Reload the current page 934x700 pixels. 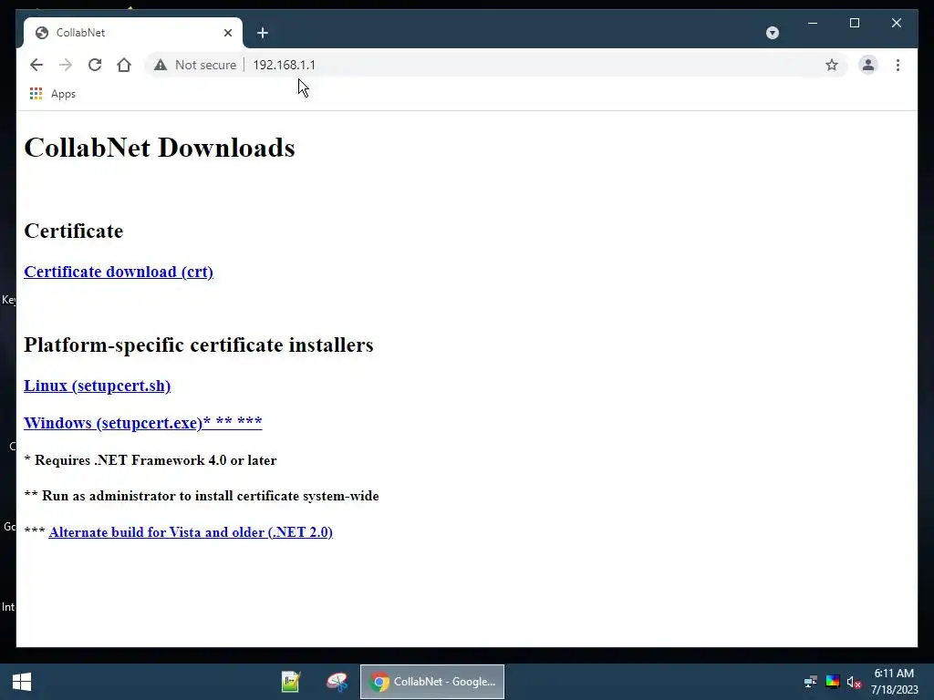pos(95,65)
